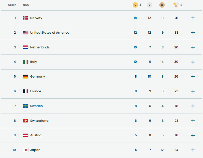The width and height of the screenshot is (203, 158).
Task: Expand Austria row with plus icon
Action: pyautogui.click(x=193, y=135)
